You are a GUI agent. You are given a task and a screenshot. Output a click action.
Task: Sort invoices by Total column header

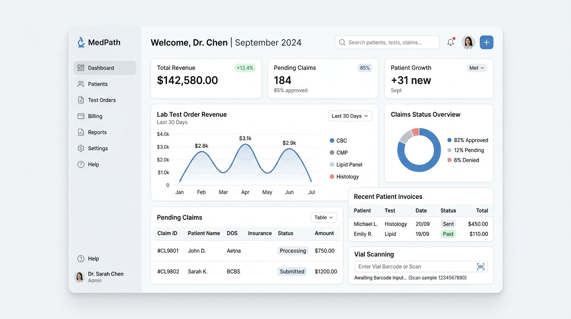pos(482,211)
